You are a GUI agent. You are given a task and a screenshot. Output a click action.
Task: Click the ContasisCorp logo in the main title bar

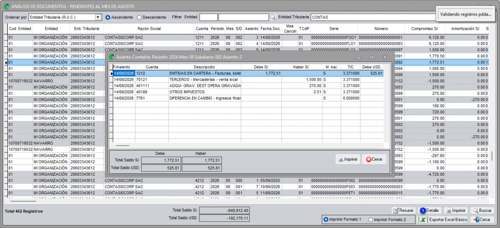pos(6,6)
